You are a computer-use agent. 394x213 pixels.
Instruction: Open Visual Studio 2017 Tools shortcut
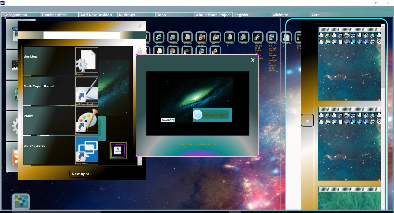(x=257, y=36)
